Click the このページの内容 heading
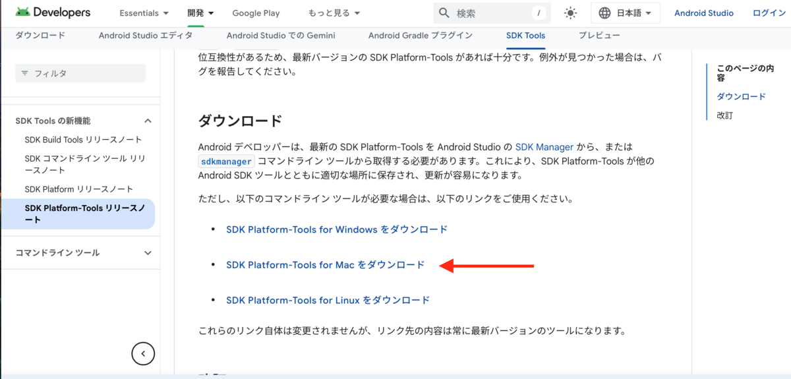This screenshot has height=379, width=791. (x=746, y=73)
